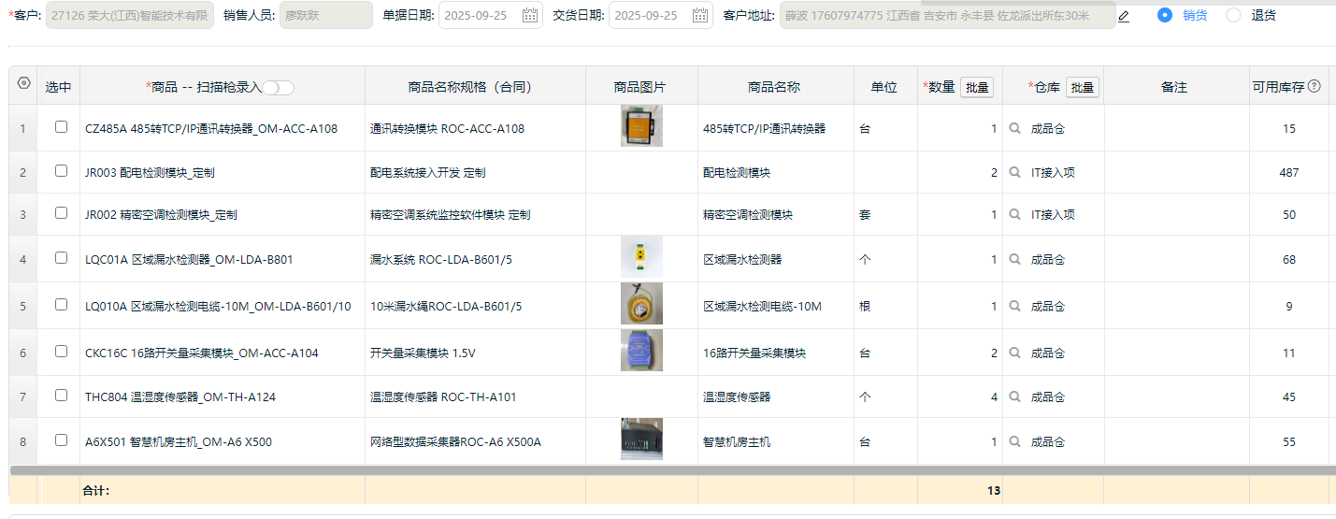Screen dimensions: 1336x519
Task: Click the 可用库存 help question icon
Action: tap(1314, 87)
